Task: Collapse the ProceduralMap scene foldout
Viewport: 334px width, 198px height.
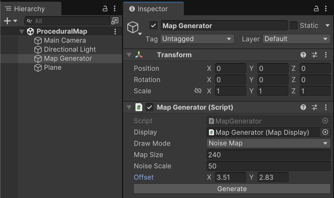Action: [22, 32]
